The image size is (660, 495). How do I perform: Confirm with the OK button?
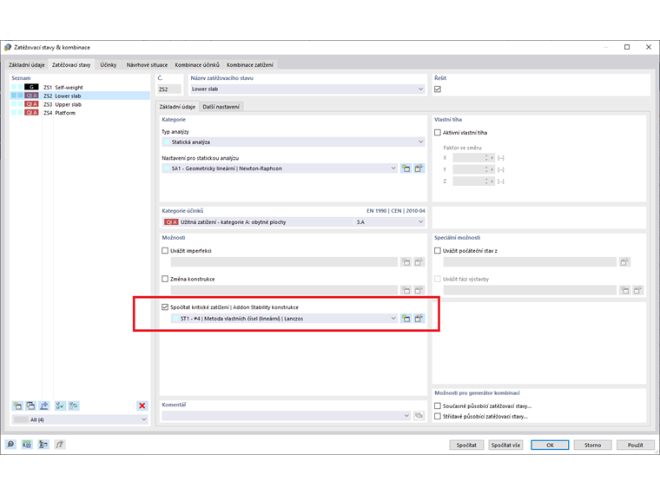(550, 445)
